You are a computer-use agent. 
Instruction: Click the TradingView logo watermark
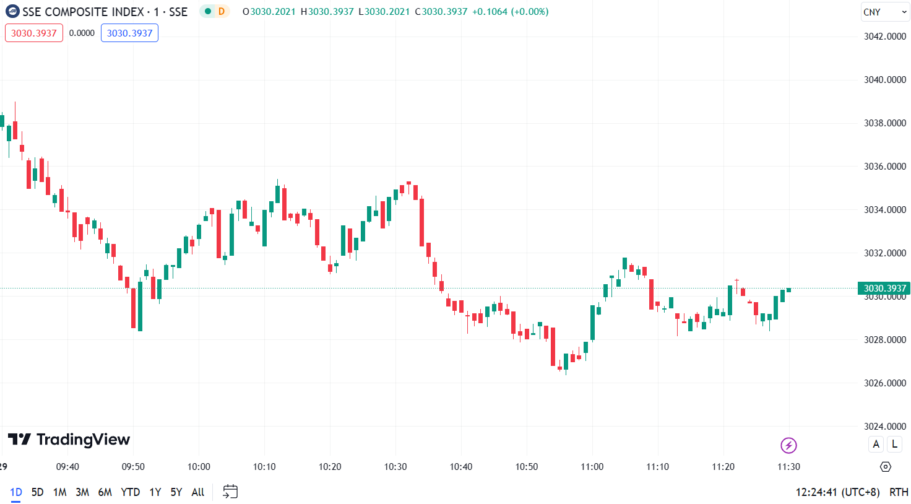[x=69, y=440]
